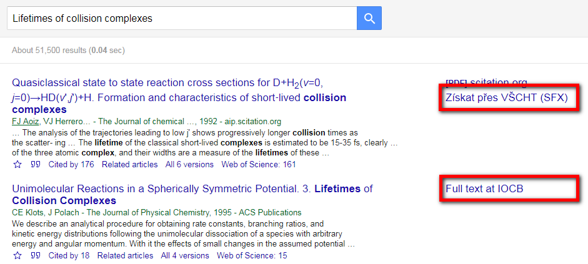The width and height of the screenshot is (588, 264).
Task: Show 'All 4 versions' of the article
Action: pyautogui.click(x=185, y=256)
